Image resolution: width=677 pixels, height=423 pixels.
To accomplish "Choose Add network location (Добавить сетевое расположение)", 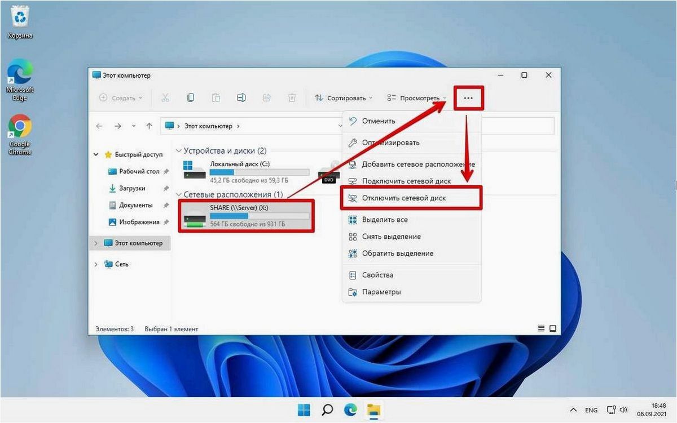I will pos(412,164).
